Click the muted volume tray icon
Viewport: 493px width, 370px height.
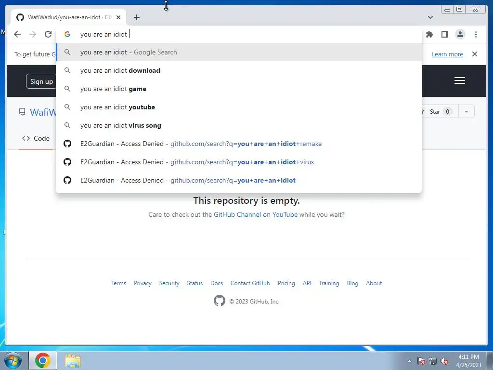coord(444,361)
